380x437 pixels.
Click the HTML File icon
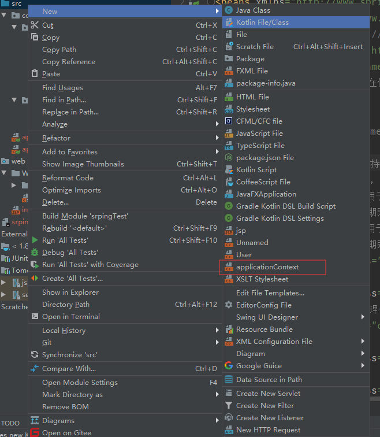(229, 97)
